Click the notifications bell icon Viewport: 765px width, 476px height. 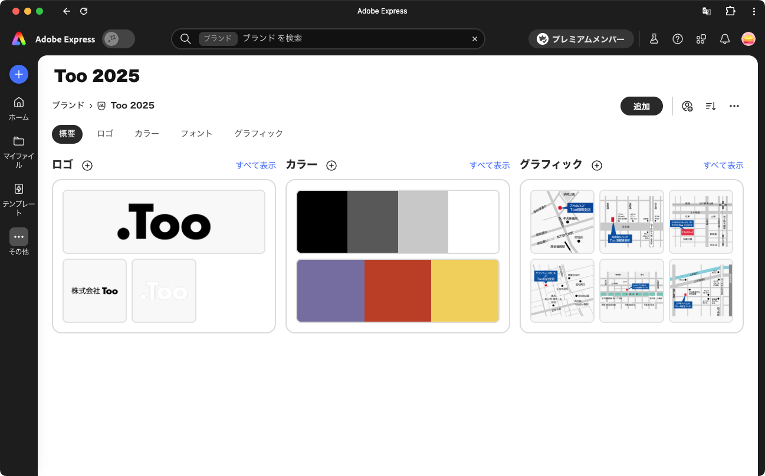pyautogui.click(x=725, y=39)
